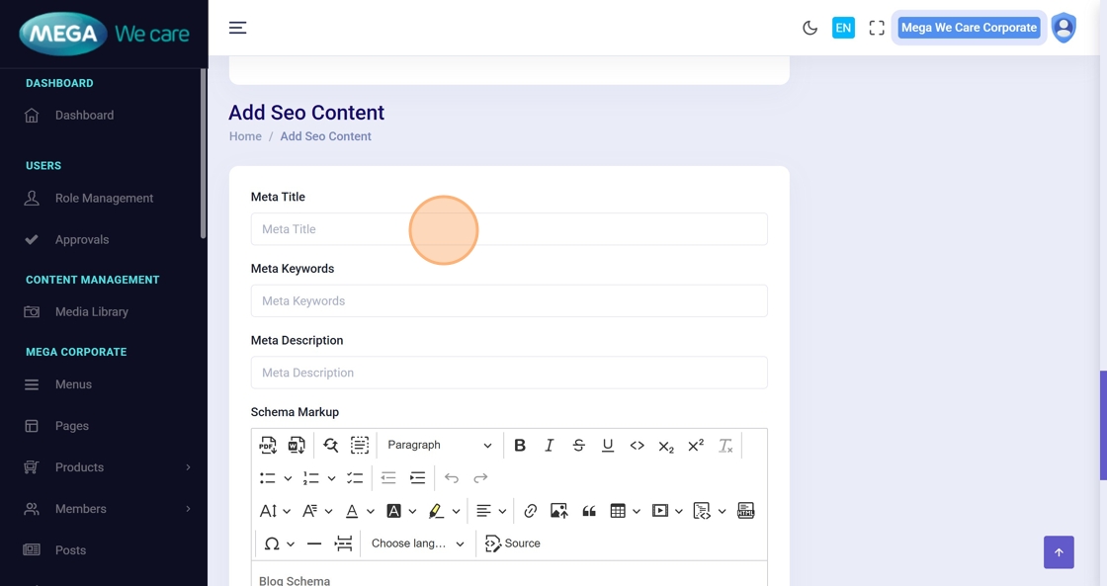1107x586 pixels.
Task: Insert a horizontal line
Action: [x=314, y=544]
